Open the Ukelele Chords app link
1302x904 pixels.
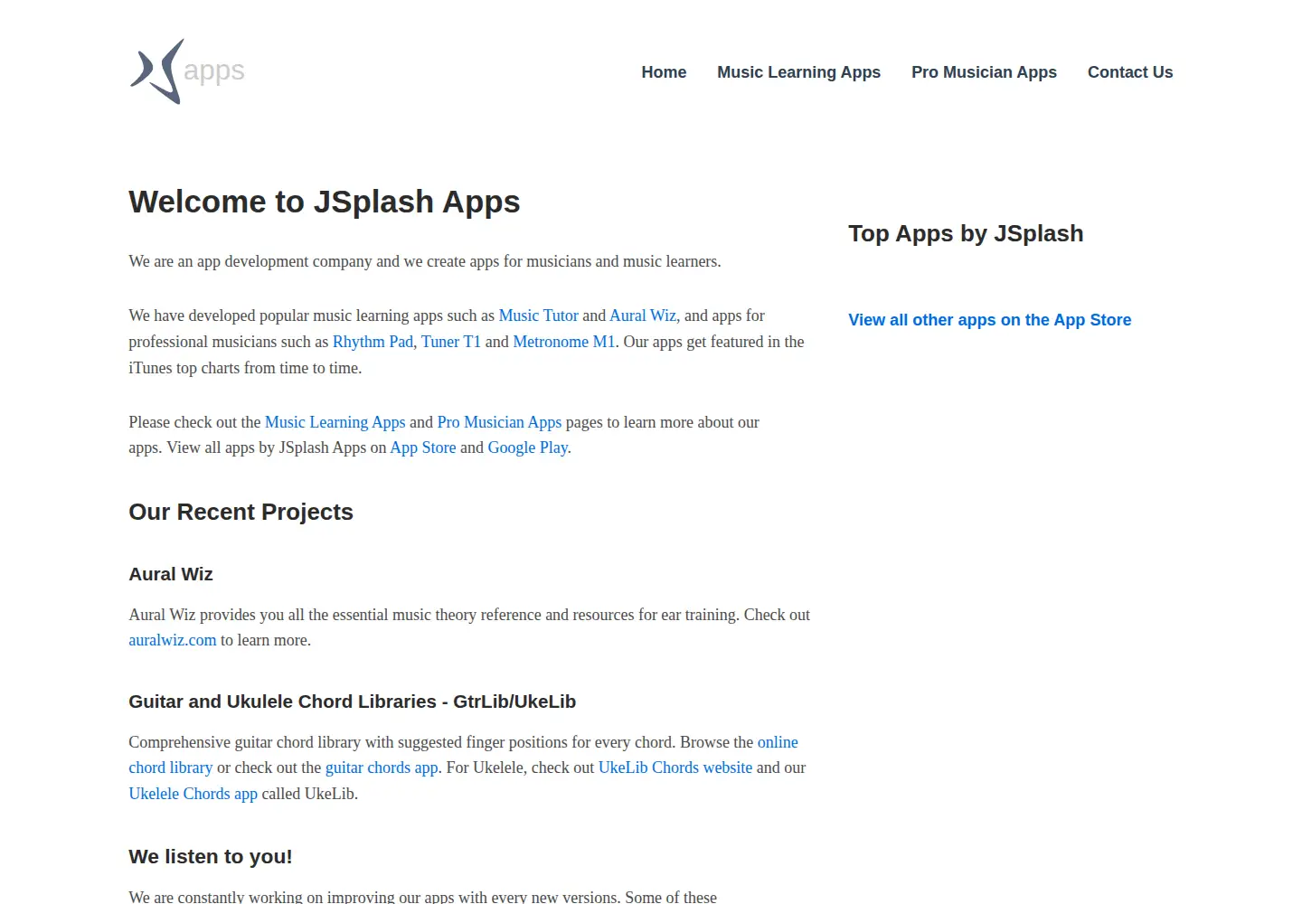click(193, 794)
